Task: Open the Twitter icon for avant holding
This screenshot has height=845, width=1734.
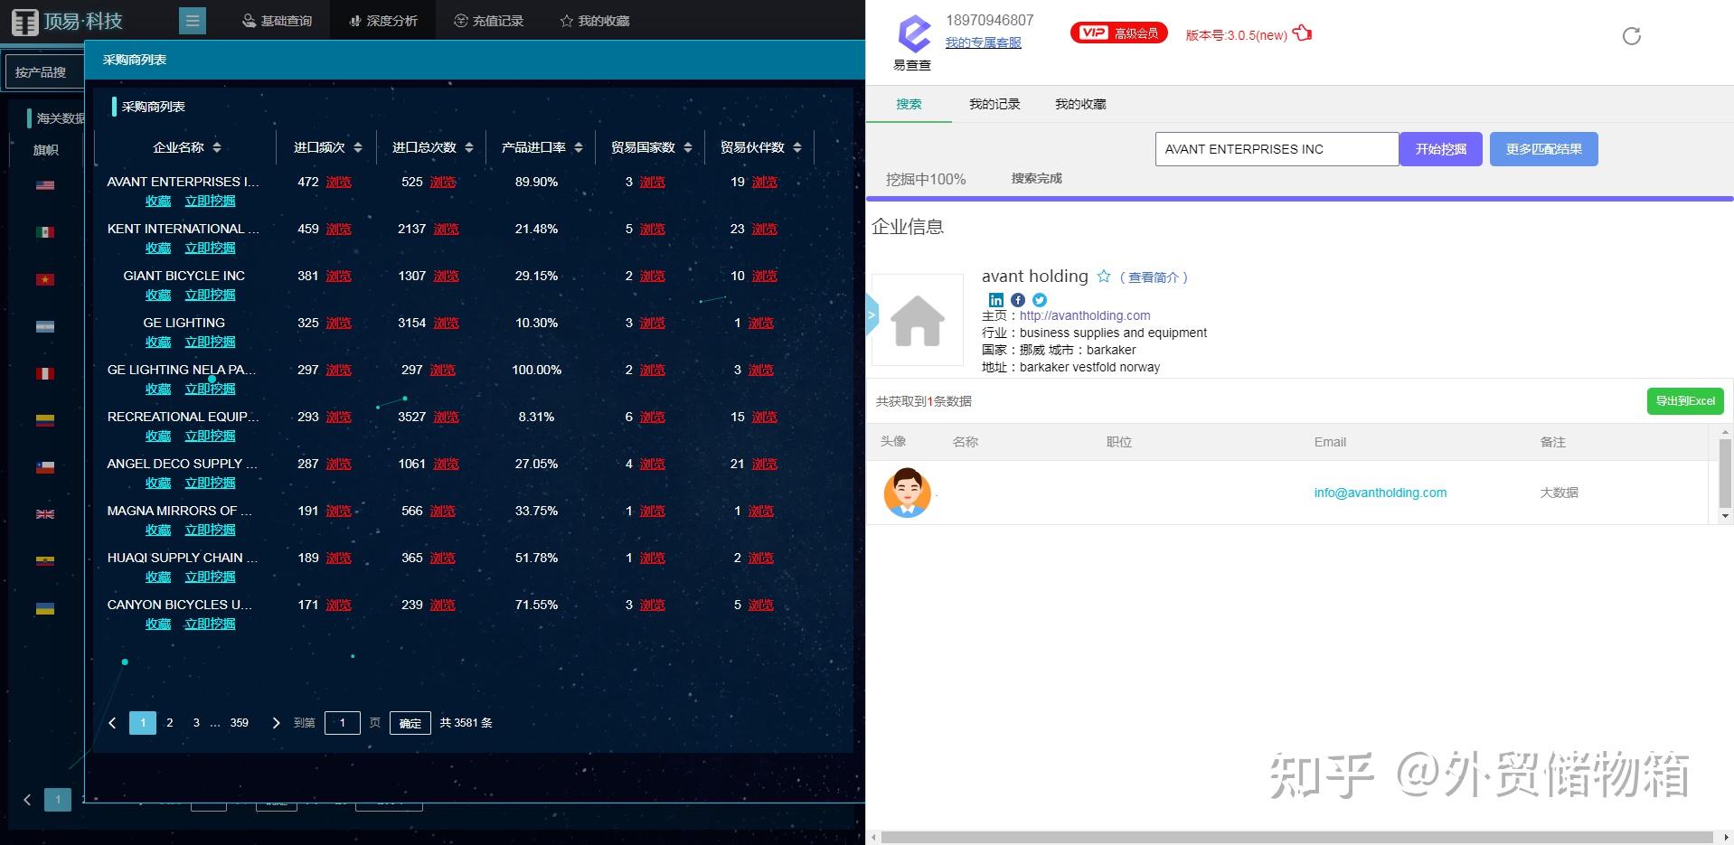Action: point(1039,300)
